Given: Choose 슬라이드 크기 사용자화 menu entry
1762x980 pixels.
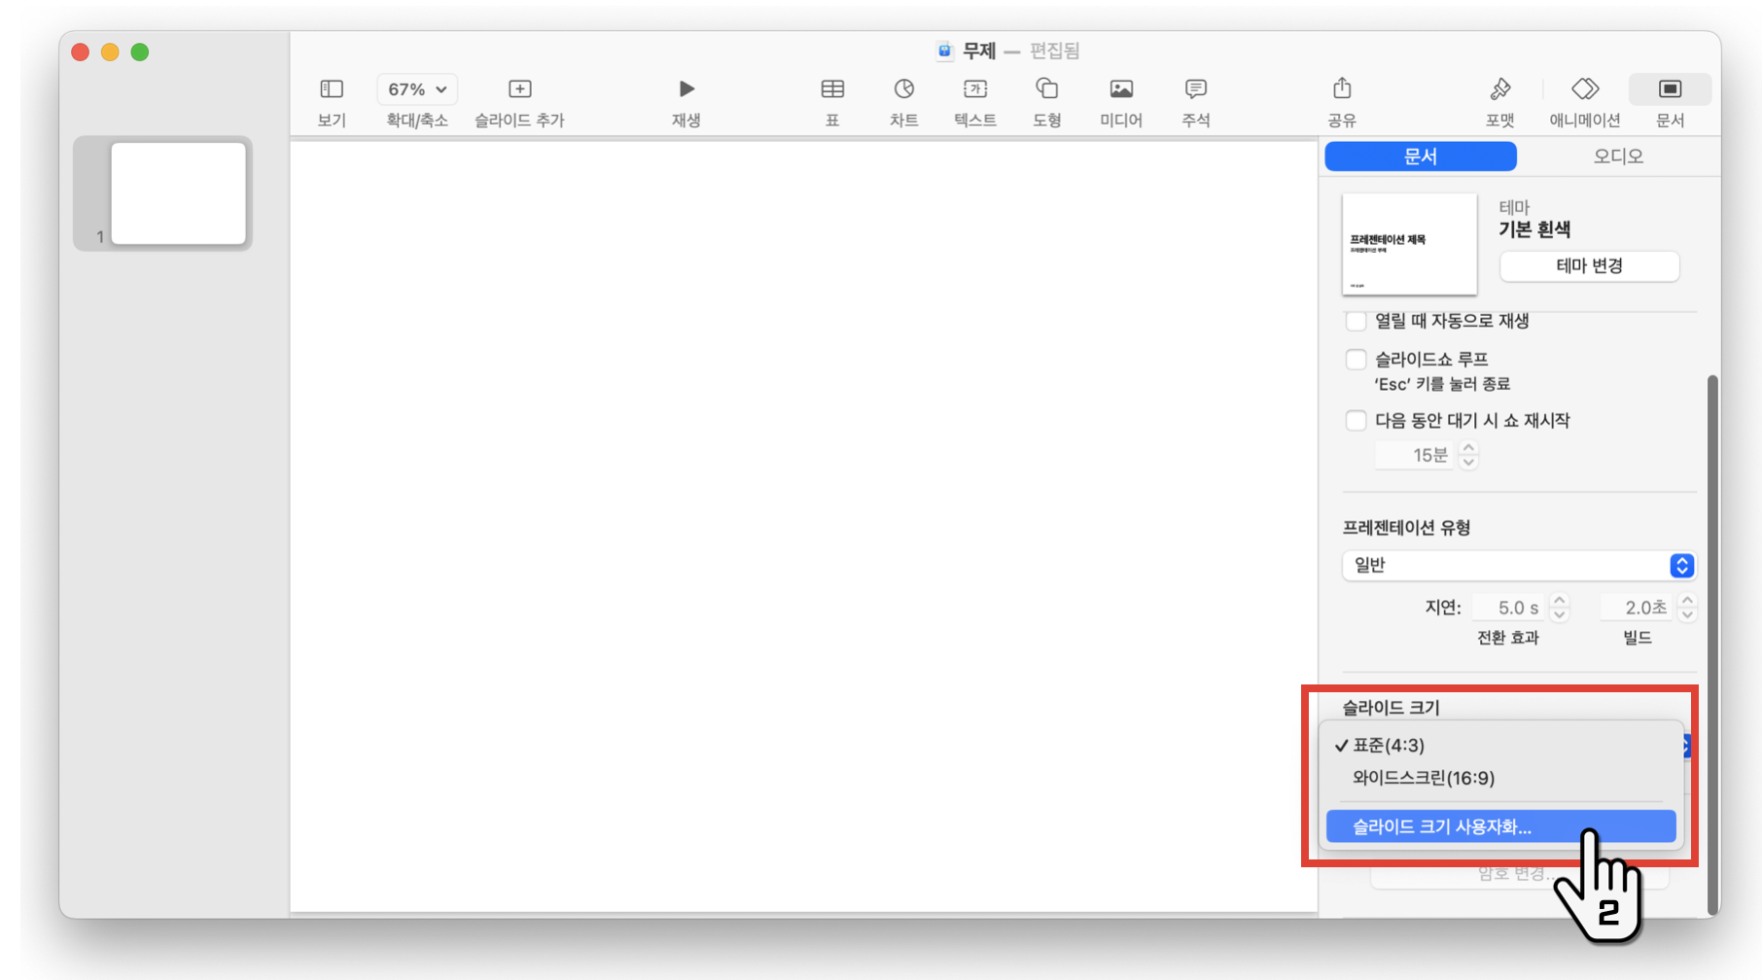Looking at the screenshot, I should click(x=1440, y=826).
